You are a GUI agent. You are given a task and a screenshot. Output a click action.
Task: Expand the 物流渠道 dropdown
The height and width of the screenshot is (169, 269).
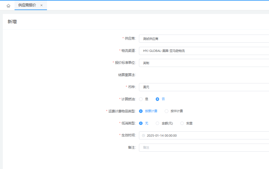pyautogui.click(x=204, y=51)
